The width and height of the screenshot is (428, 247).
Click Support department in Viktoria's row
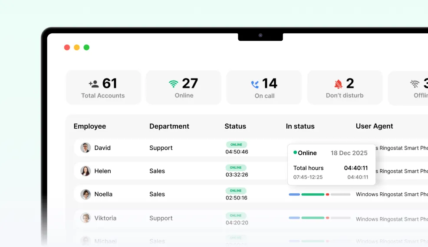[x=161, y=218]
